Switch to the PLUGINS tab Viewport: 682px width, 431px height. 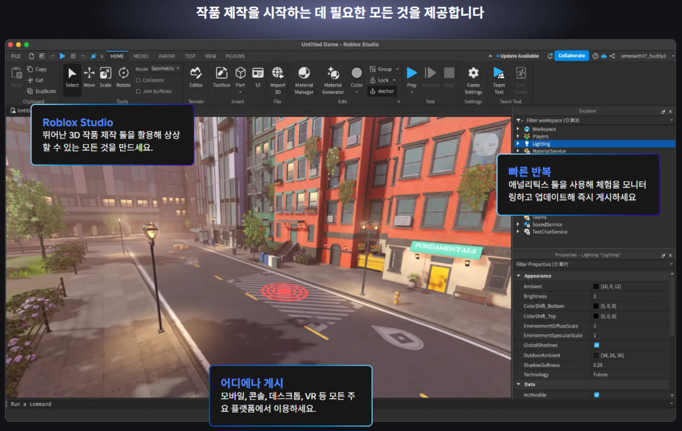[x=235, y=56]
